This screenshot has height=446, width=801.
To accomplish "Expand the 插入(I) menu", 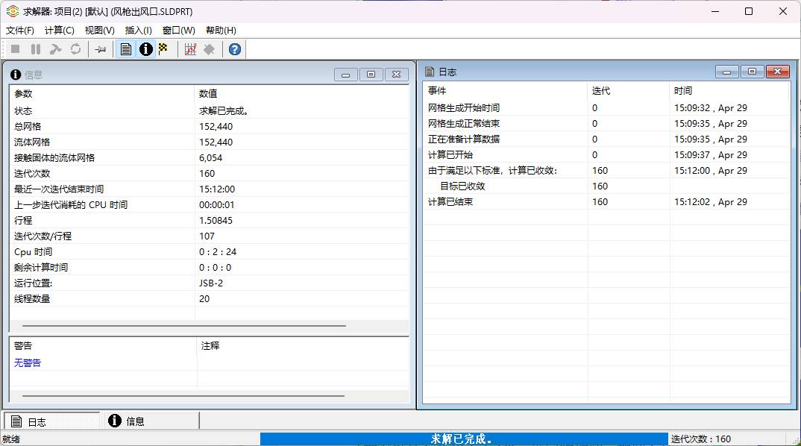I will pyautogui.click(x=138, y=31).
